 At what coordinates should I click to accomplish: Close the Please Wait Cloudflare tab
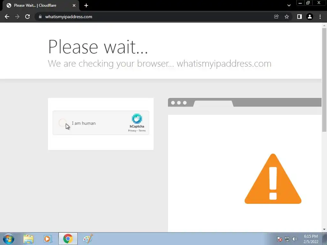click(x=74, y=5)
